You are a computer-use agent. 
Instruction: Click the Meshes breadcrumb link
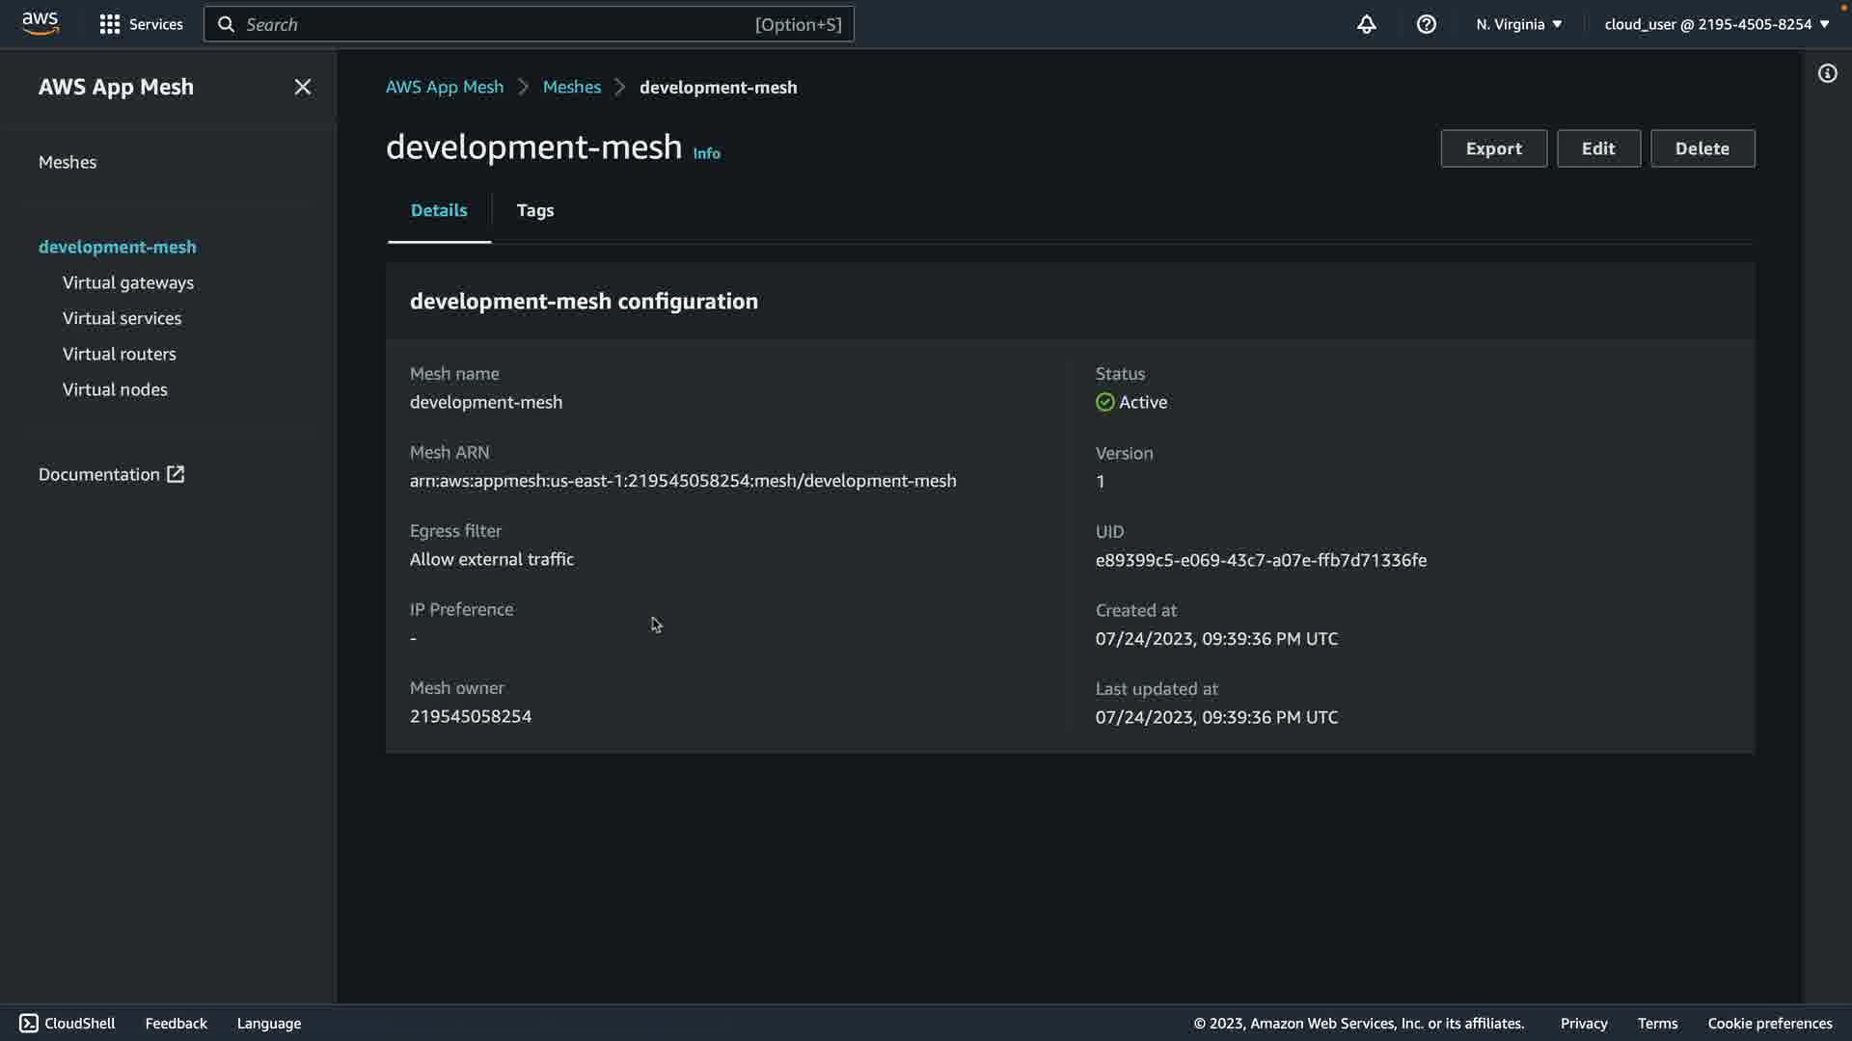[571, 87]
